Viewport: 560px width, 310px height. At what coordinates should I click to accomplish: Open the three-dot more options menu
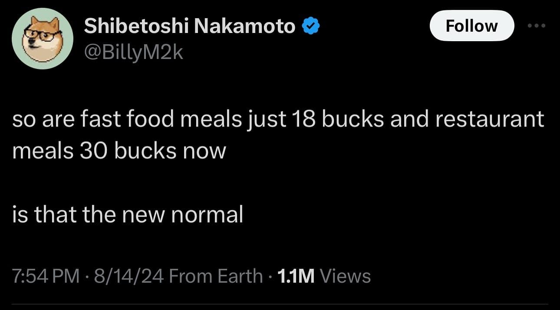point(537,25)
